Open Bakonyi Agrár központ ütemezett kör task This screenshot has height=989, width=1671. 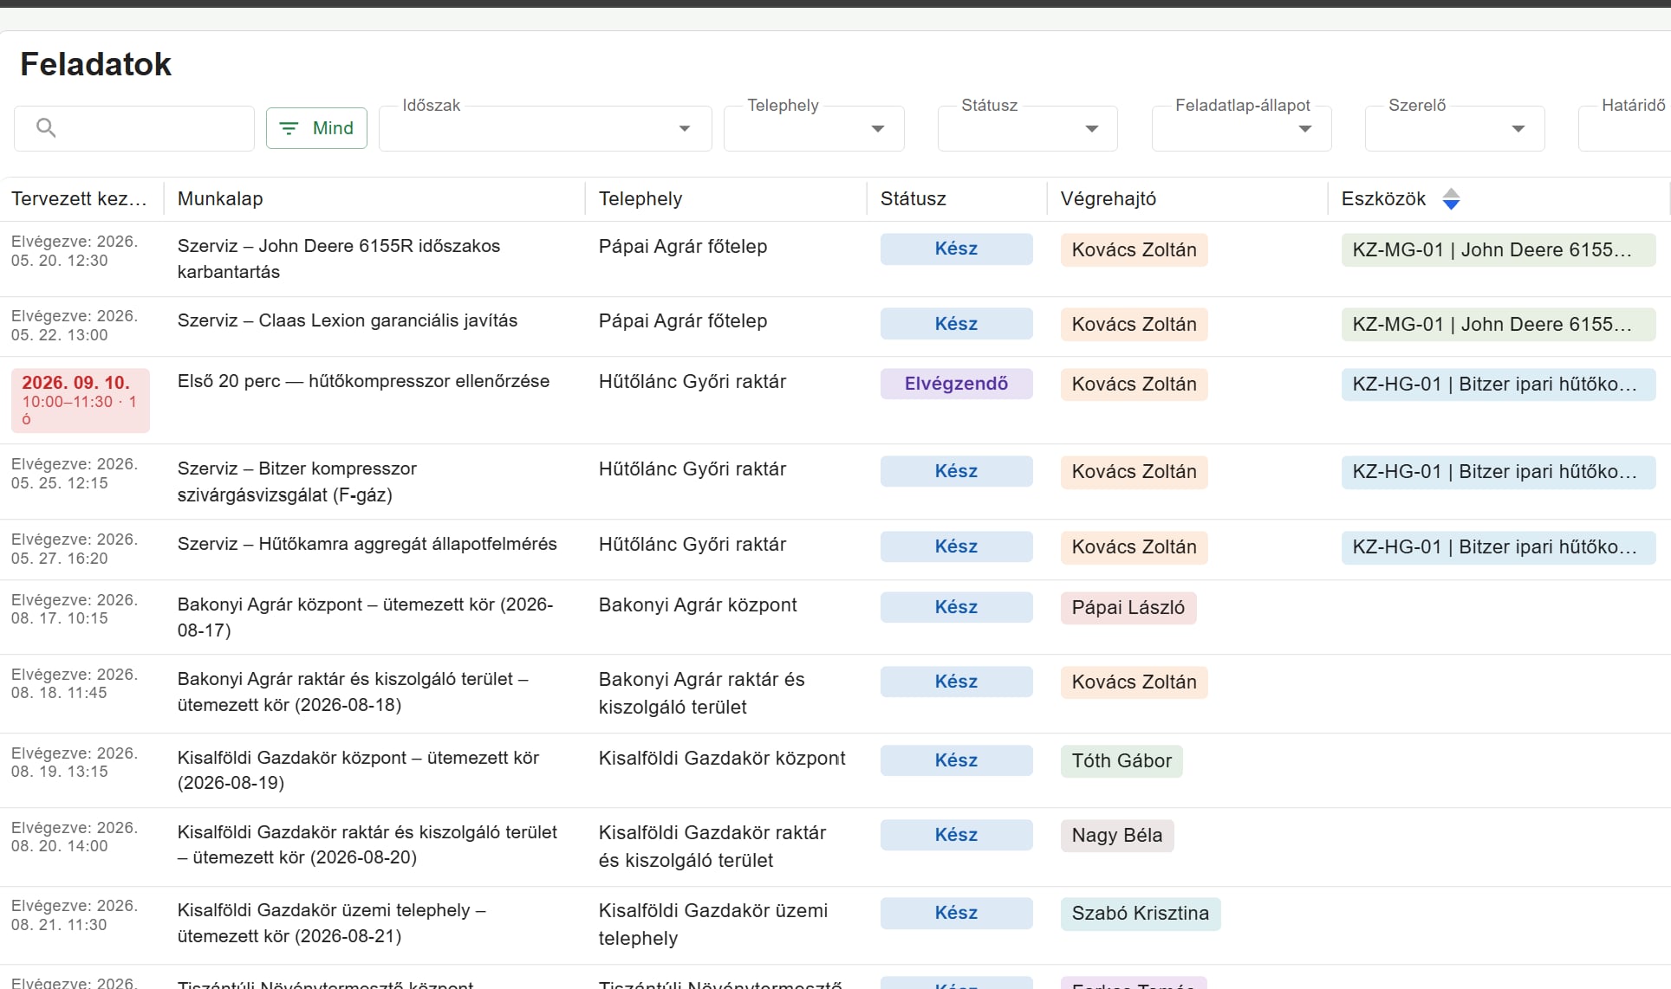coord(366,617)
